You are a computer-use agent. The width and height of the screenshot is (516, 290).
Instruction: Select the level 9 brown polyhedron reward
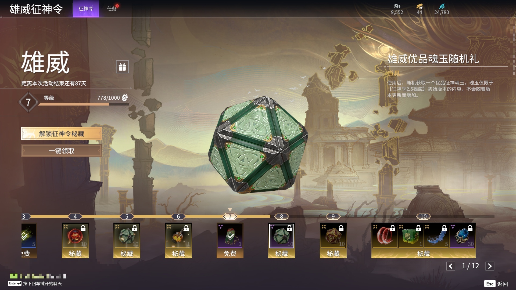click(x=333, y=236)
